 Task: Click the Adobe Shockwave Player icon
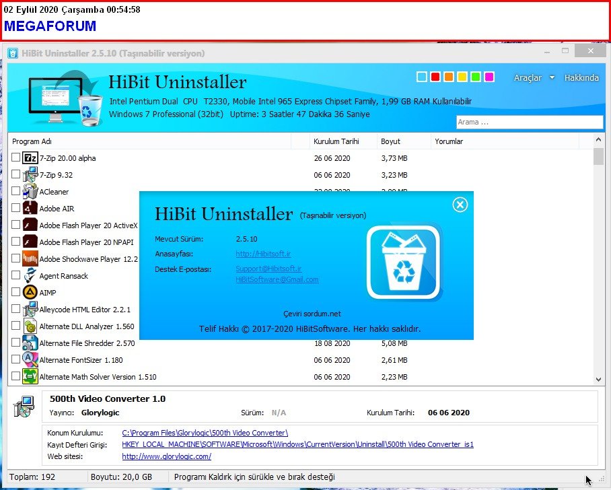tap(30, 258)
